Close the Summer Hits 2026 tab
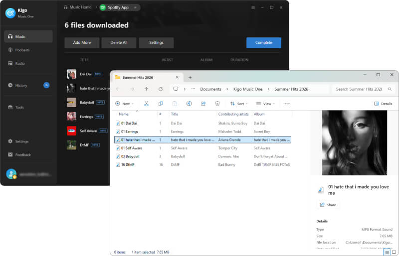This screenshot has width=399, height=256. pyautogui.click(x=177, y=77)
